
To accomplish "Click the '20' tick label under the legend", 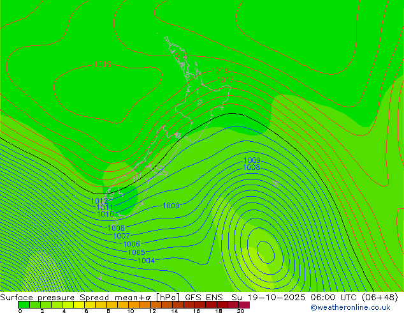I will (240, 311).
